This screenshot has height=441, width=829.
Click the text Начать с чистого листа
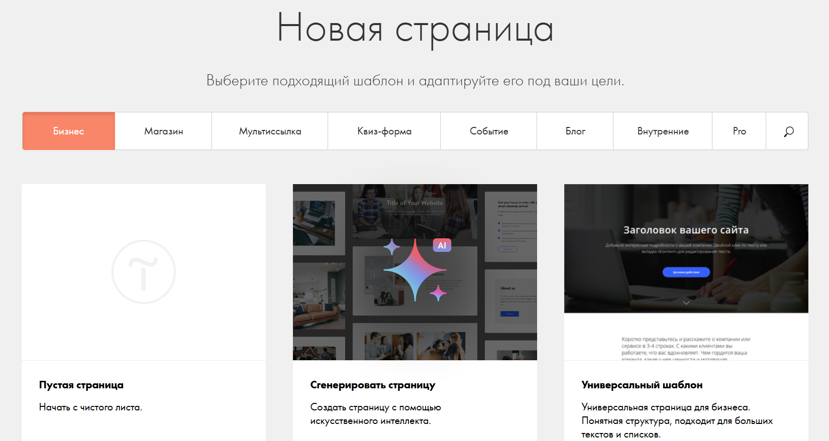coord(90,407)
